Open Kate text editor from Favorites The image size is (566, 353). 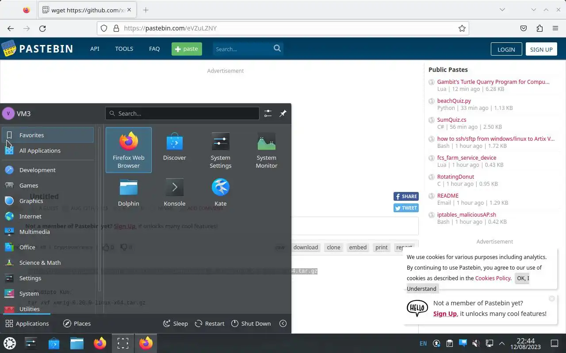221,192
